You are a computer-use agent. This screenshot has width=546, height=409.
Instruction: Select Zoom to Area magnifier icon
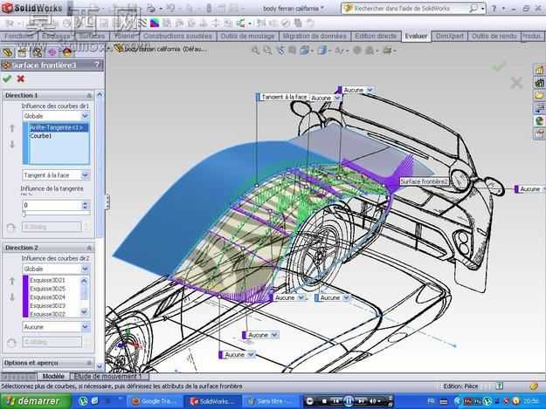(267, 51)
